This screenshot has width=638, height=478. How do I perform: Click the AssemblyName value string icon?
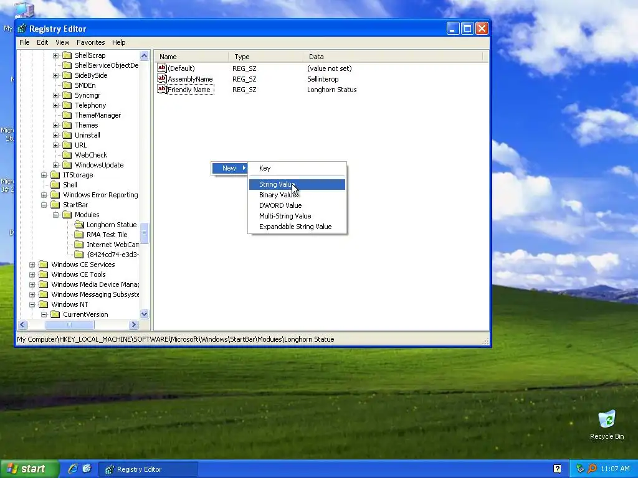click(x=162, y=78)
